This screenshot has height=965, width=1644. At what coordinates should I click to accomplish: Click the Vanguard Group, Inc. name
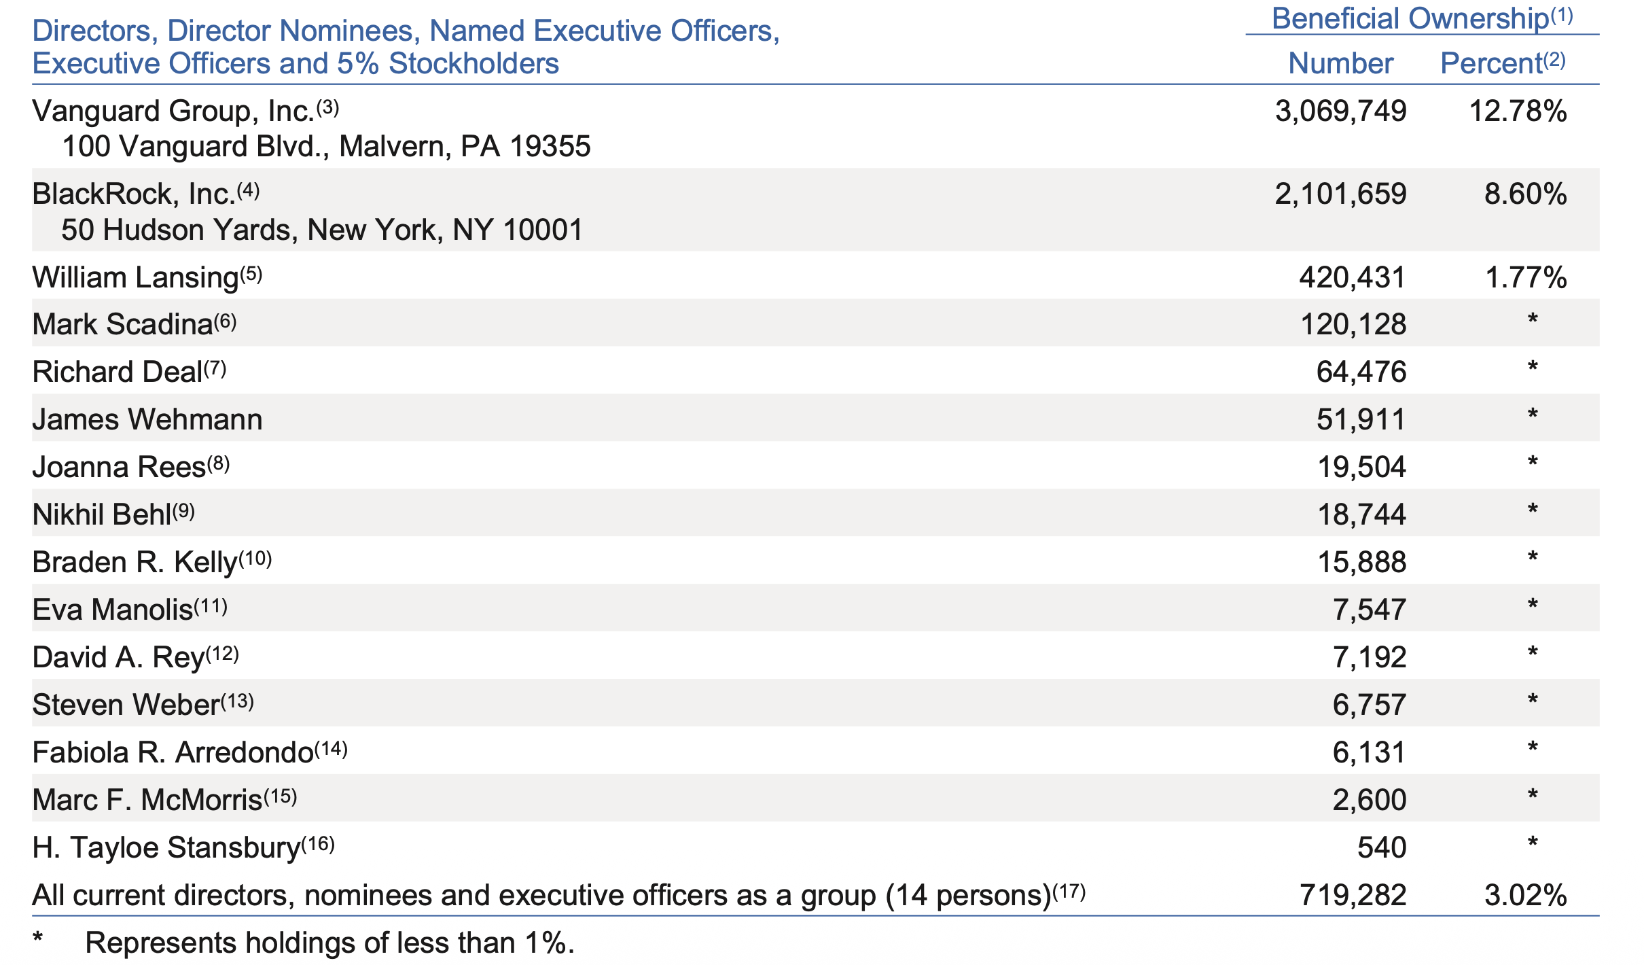pyautogui.click(x=174, y=111)
